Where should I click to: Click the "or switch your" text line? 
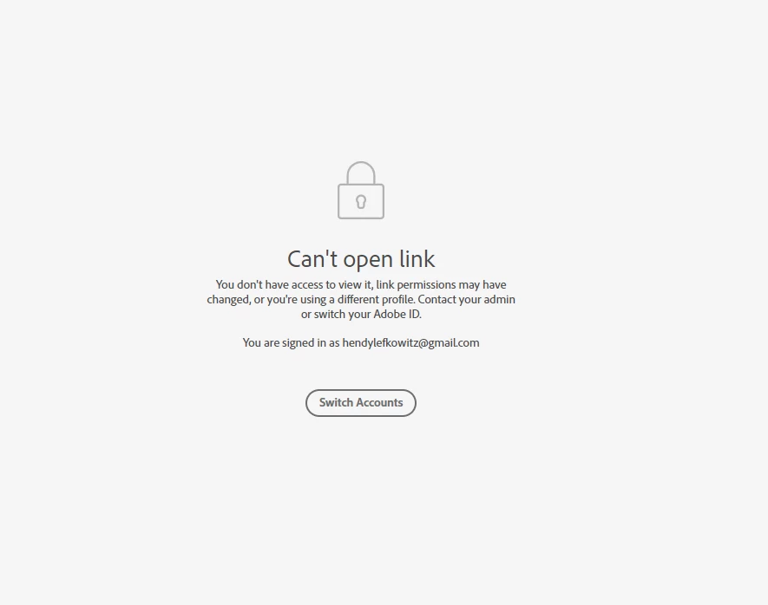click(336, 315)
